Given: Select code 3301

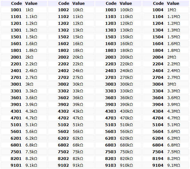Looking at the screenshot, I should click(12, 91).
